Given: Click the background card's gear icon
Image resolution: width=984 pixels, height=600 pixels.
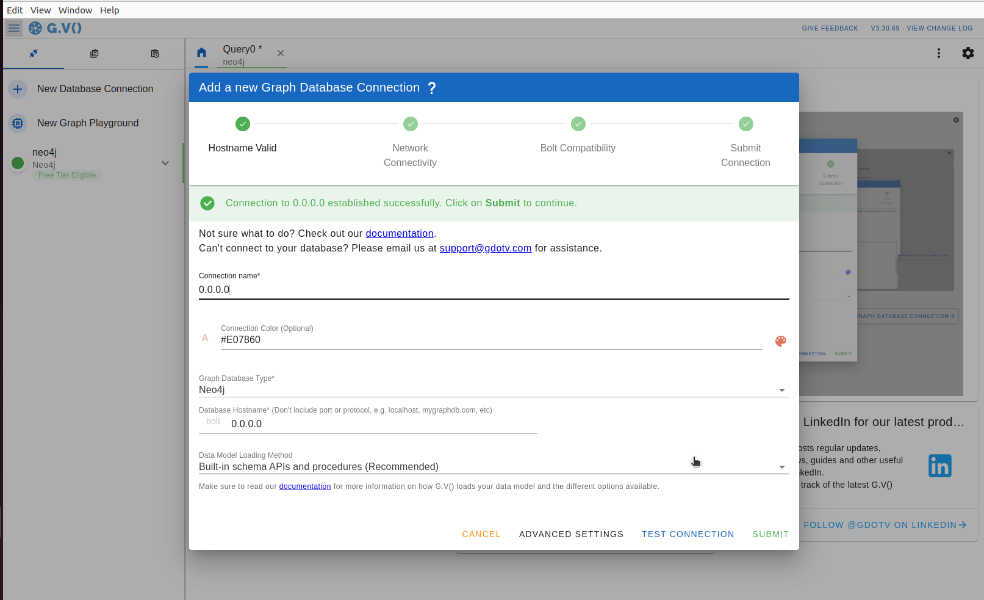Looking at the screenshot, I should pos(956,120).
